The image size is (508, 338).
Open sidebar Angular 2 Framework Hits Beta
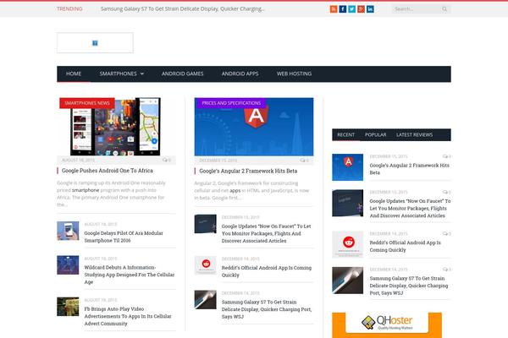pos(409,169)
